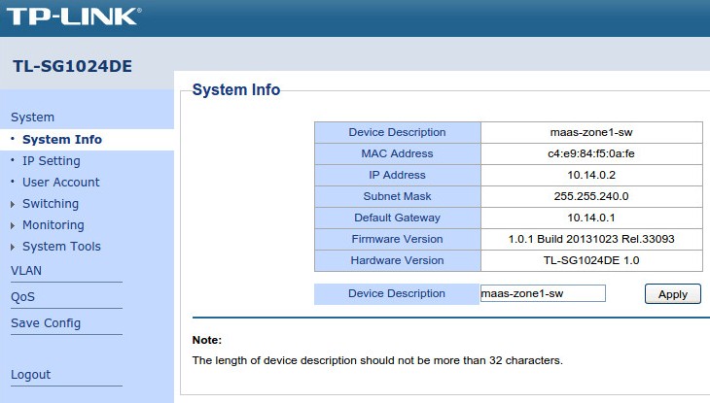The height and width of the screenshot is (403, 710).
Task: Click the TP-LINK logo
Action: coord(74,17)
